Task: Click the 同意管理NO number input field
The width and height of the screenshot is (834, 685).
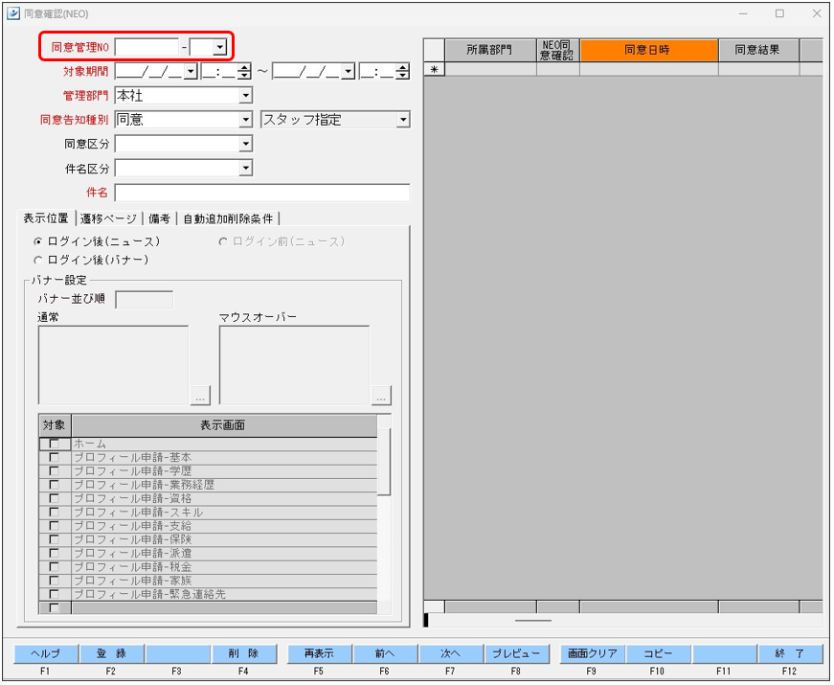Action: point(147,47)
